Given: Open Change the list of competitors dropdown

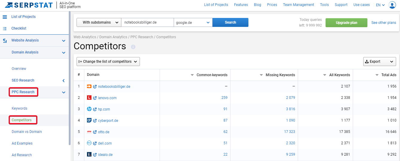Looking at the screenshot, I should pyautogui.click(x=108, y=62).
